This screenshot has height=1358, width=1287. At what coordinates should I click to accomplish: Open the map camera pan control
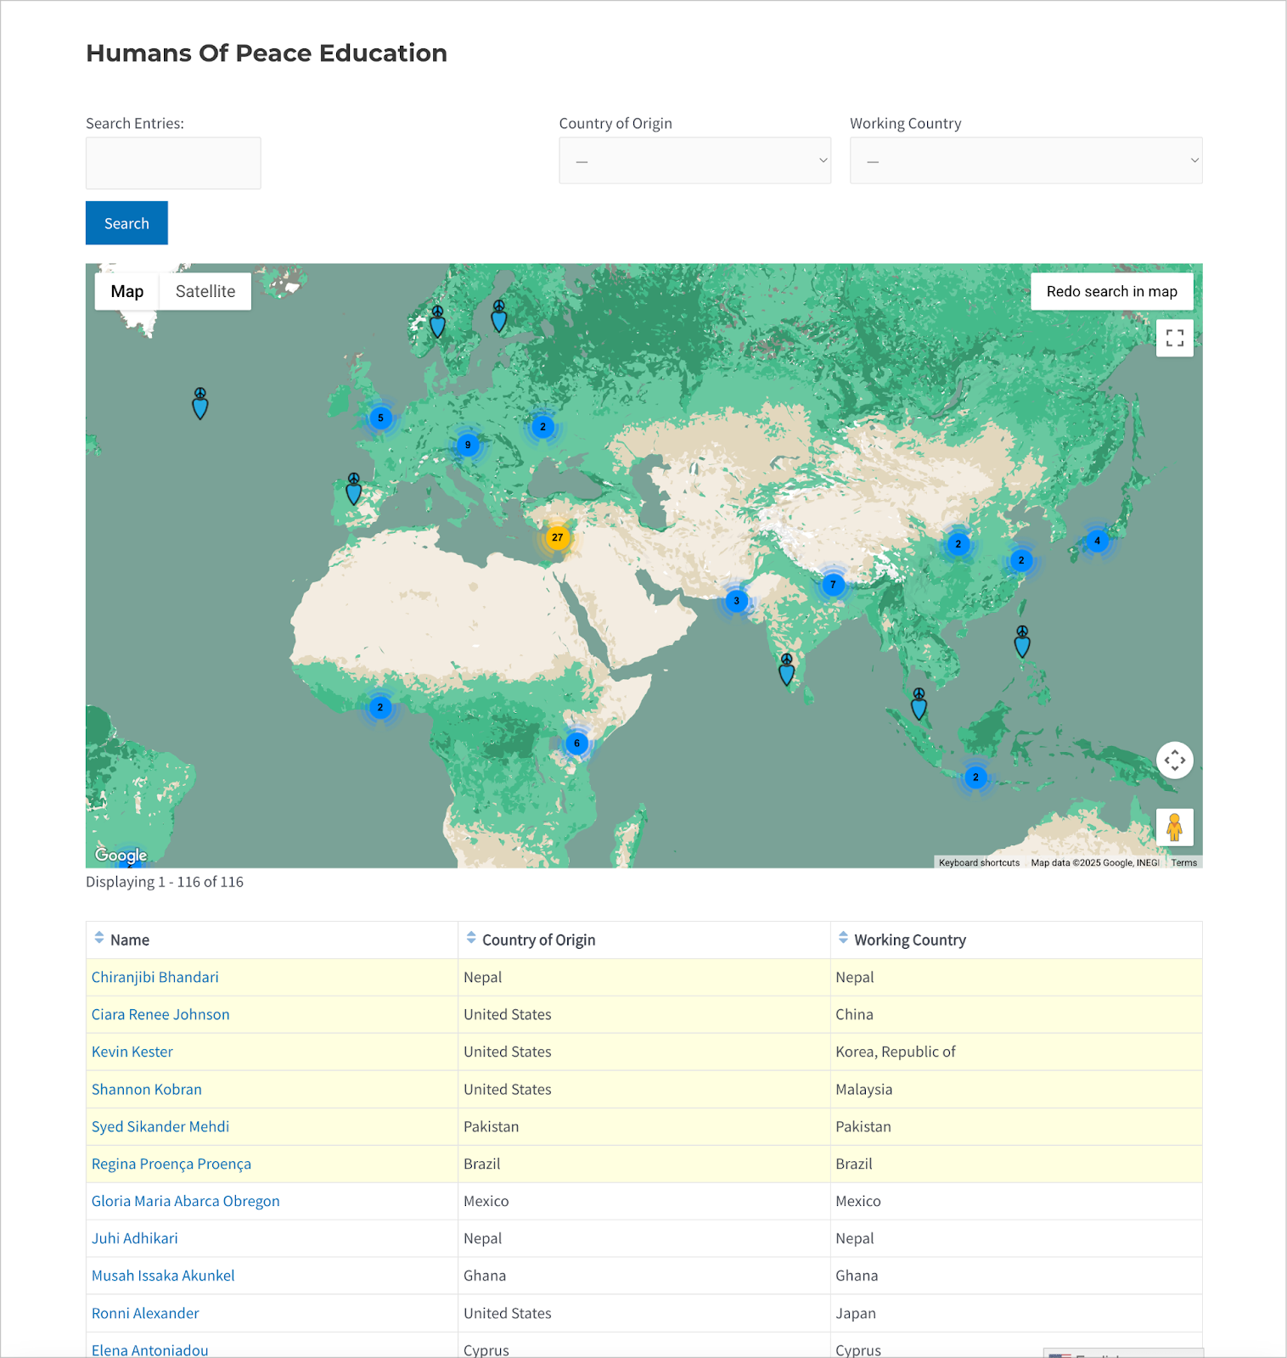click(x=1174, y=760)
